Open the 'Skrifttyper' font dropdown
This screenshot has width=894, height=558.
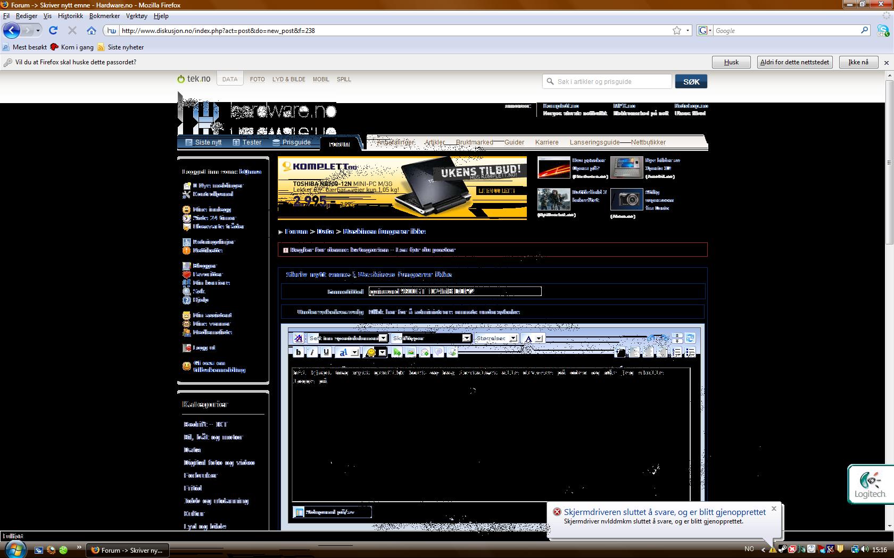[431, 338]
